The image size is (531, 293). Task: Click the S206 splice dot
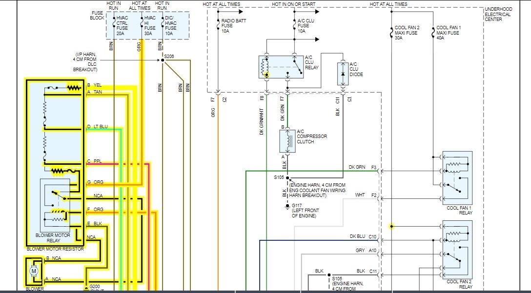[x=163, y=60]
